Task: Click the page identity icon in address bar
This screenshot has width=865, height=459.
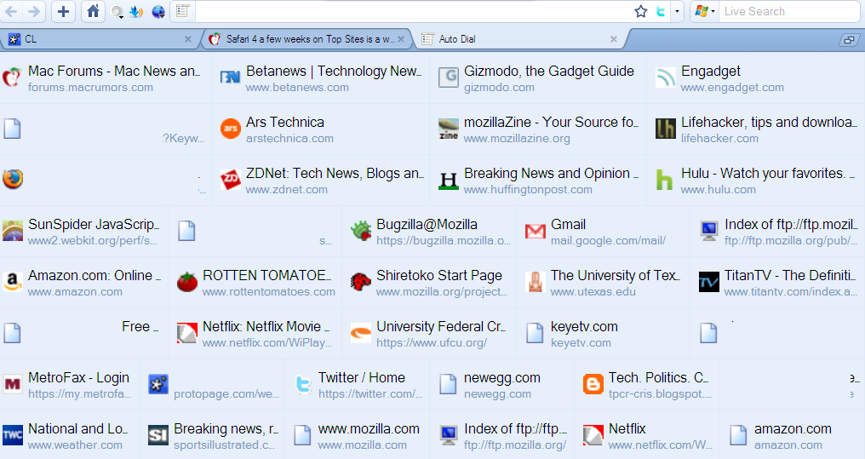Action: 182,11
